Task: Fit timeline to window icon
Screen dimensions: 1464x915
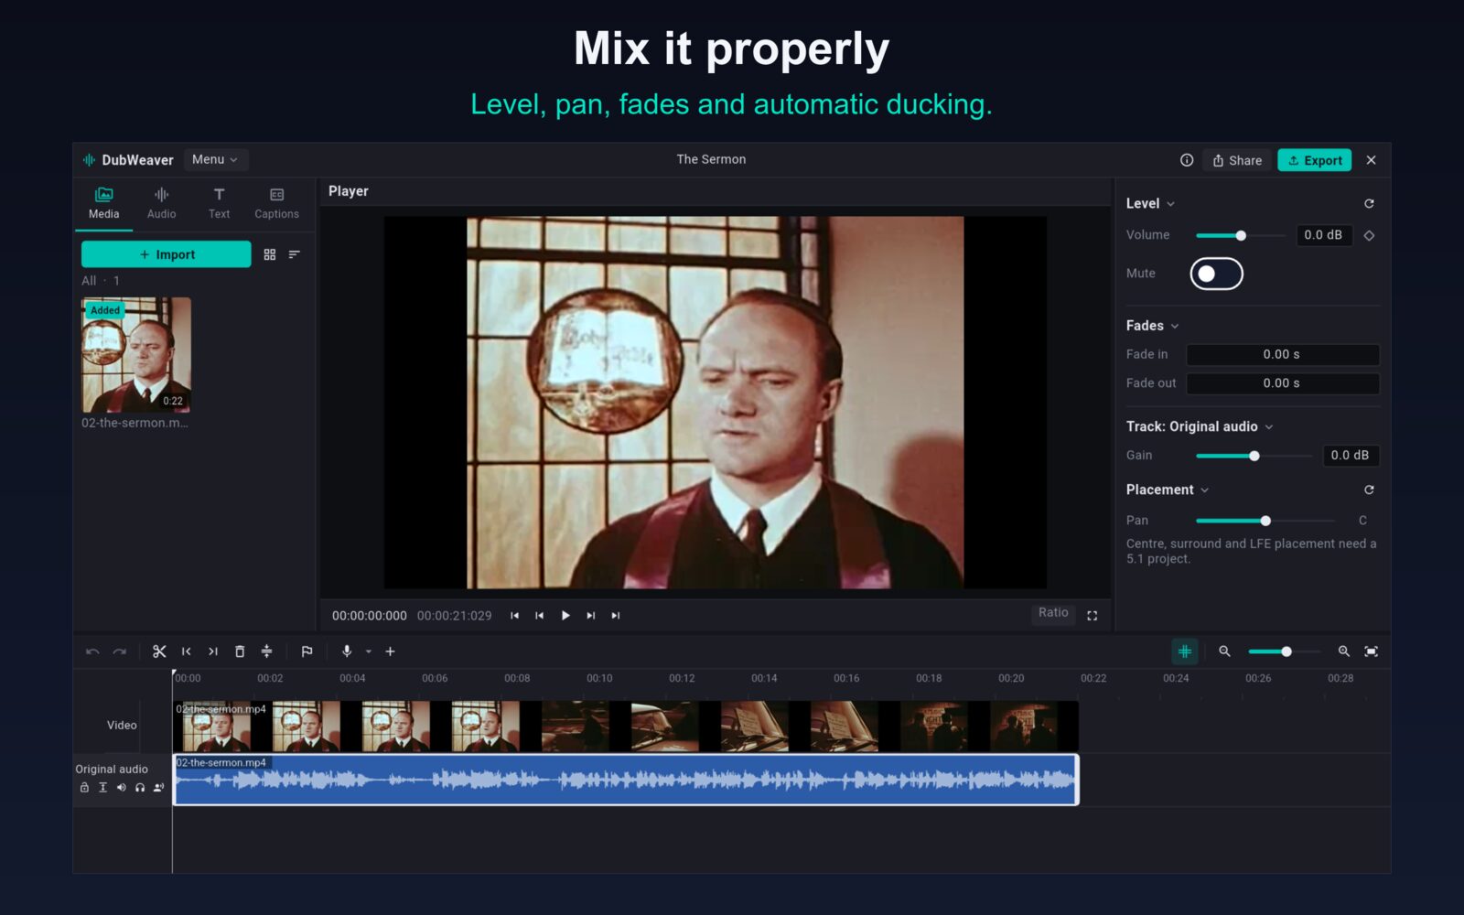Action: [1371, 651]
